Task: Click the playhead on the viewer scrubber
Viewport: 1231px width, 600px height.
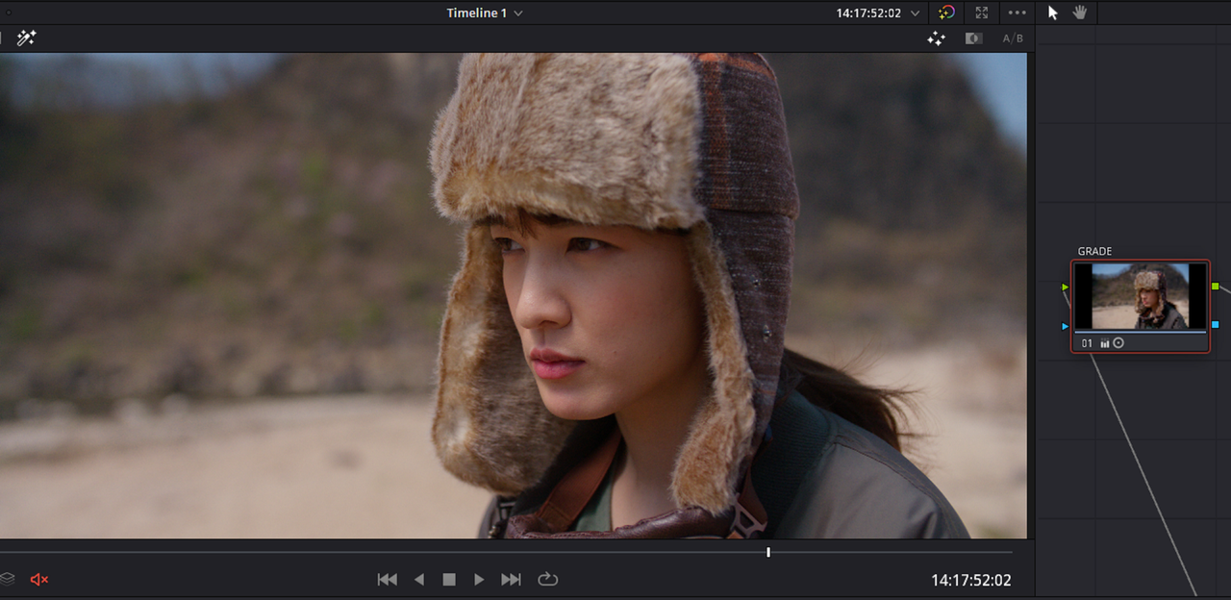Action: click(768, 552)
